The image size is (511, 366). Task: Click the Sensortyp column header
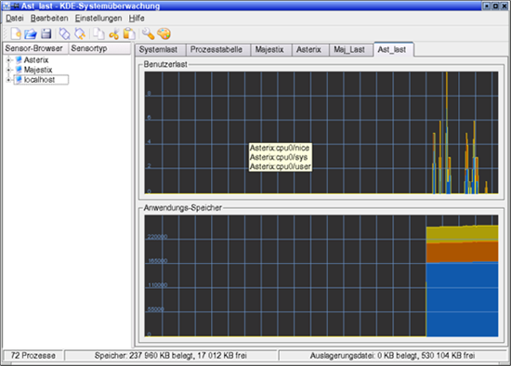pyautogui.click(x=99, y=48)
